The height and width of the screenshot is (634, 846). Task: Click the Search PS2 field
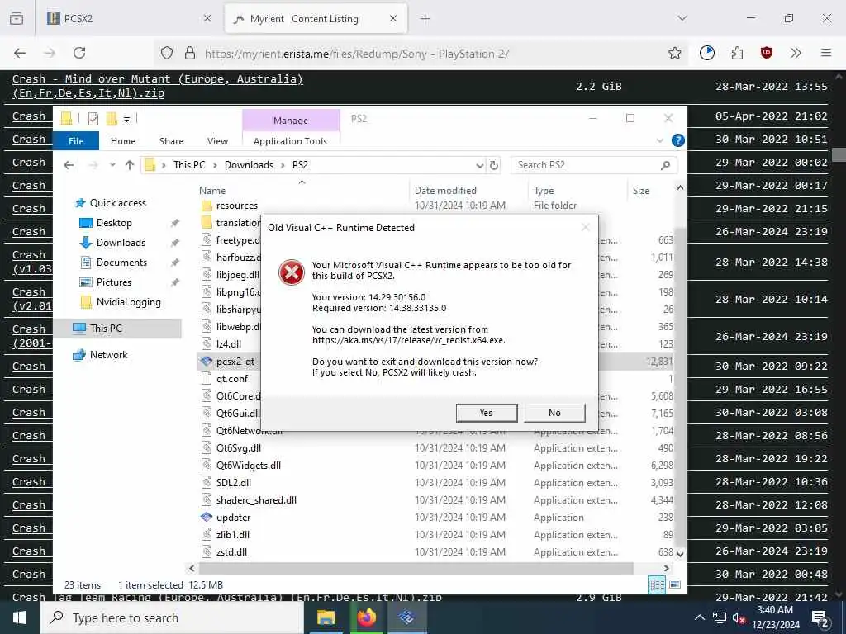pos(593,165)
